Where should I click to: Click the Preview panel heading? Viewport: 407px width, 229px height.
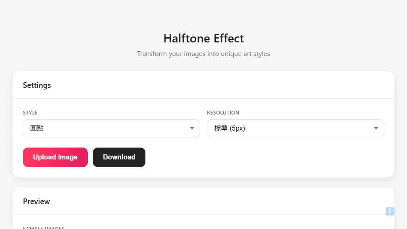pyautogui.click(x=36, y=201)
